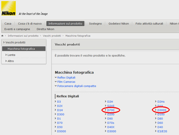
Task: Open the D300S camera link
Action: (162, 110)
